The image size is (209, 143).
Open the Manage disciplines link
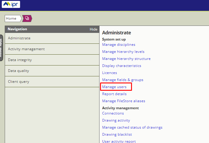click(119, 45)
